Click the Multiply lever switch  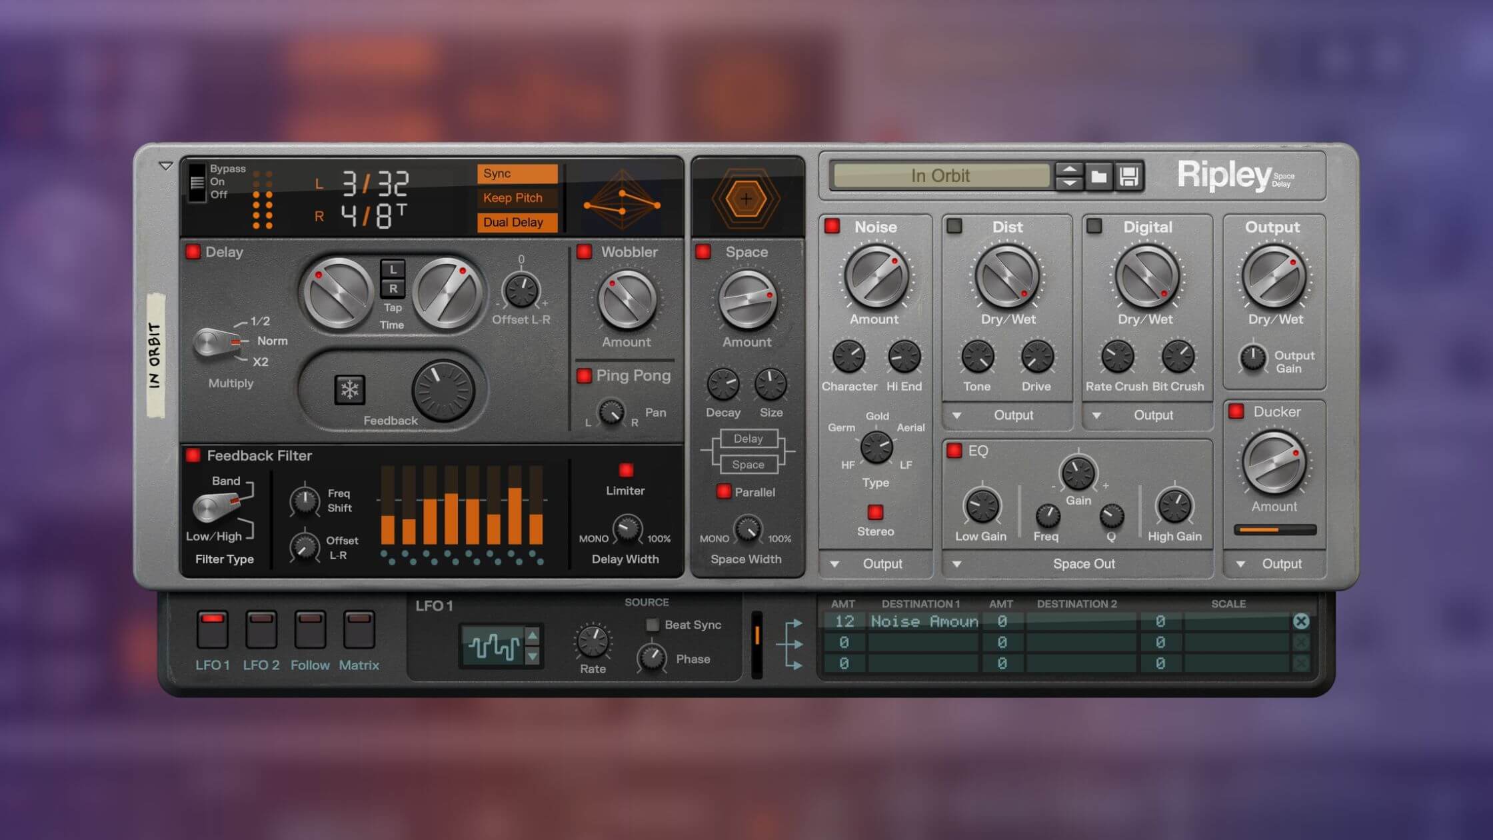click(x=218, y=343)
